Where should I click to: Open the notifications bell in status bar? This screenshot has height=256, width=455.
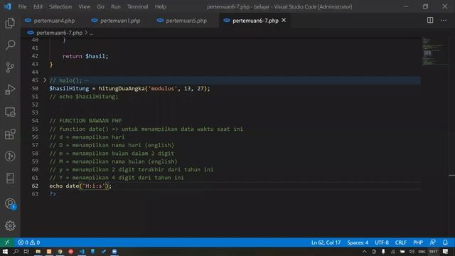tap(445, 242)
